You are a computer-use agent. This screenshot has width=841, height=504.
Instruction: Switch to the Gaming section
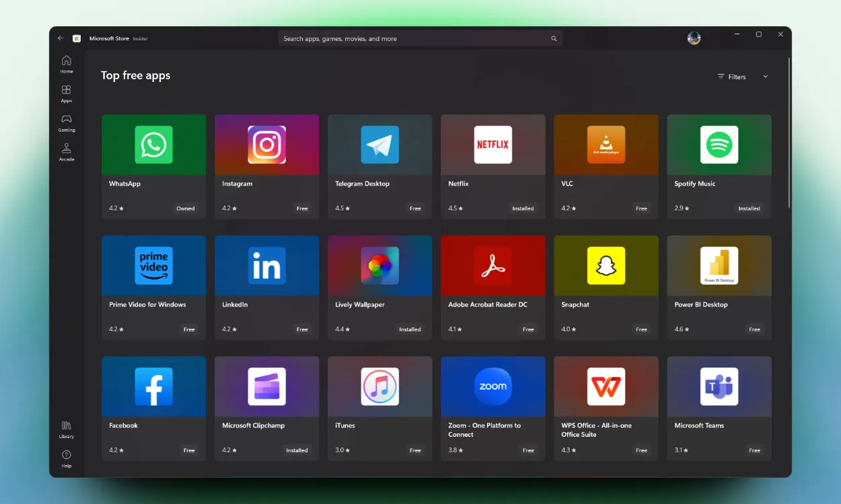pos(66,122)
